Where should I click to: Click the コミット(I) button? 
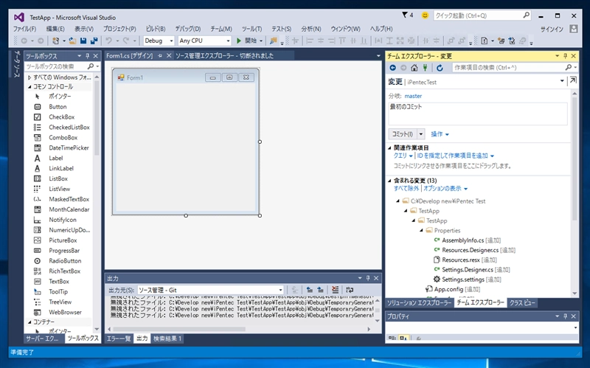403,134
